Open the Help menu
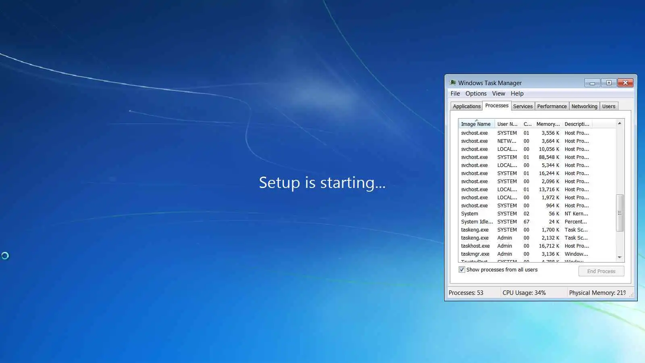 point(517,94)
